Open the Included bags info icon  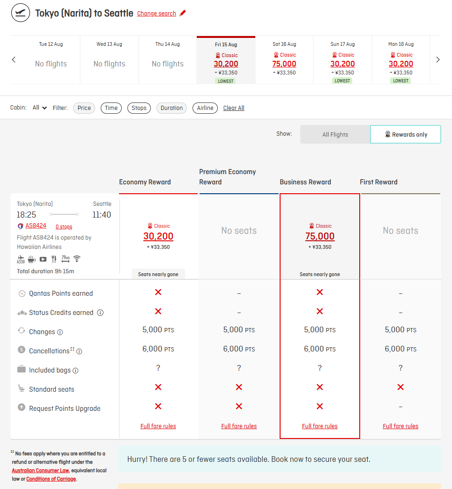(75, 371)
